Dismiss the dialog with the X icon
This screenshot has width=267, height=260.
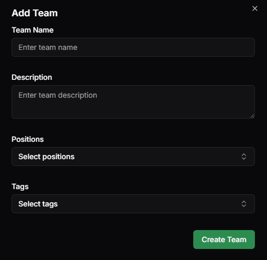[255, 8]
